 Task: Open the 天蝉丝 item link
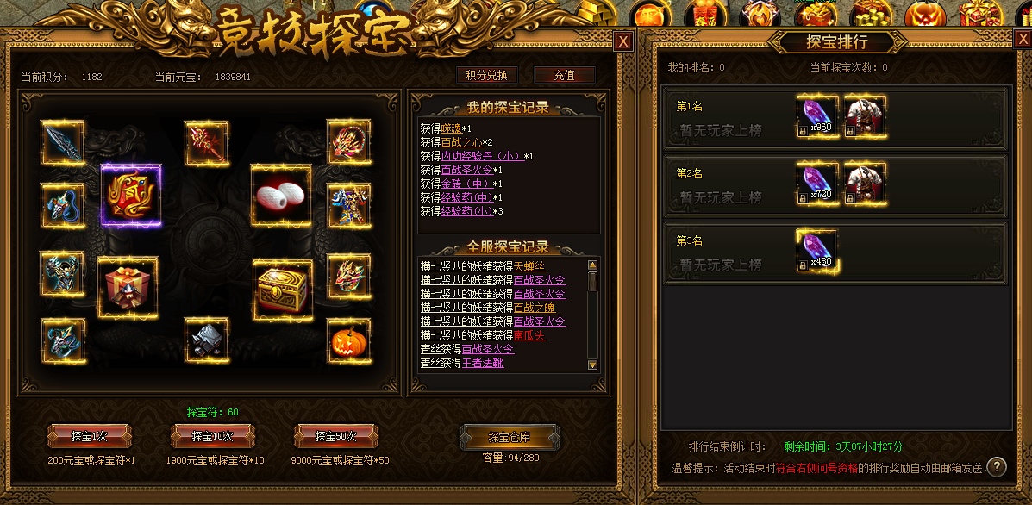(530, 266)
